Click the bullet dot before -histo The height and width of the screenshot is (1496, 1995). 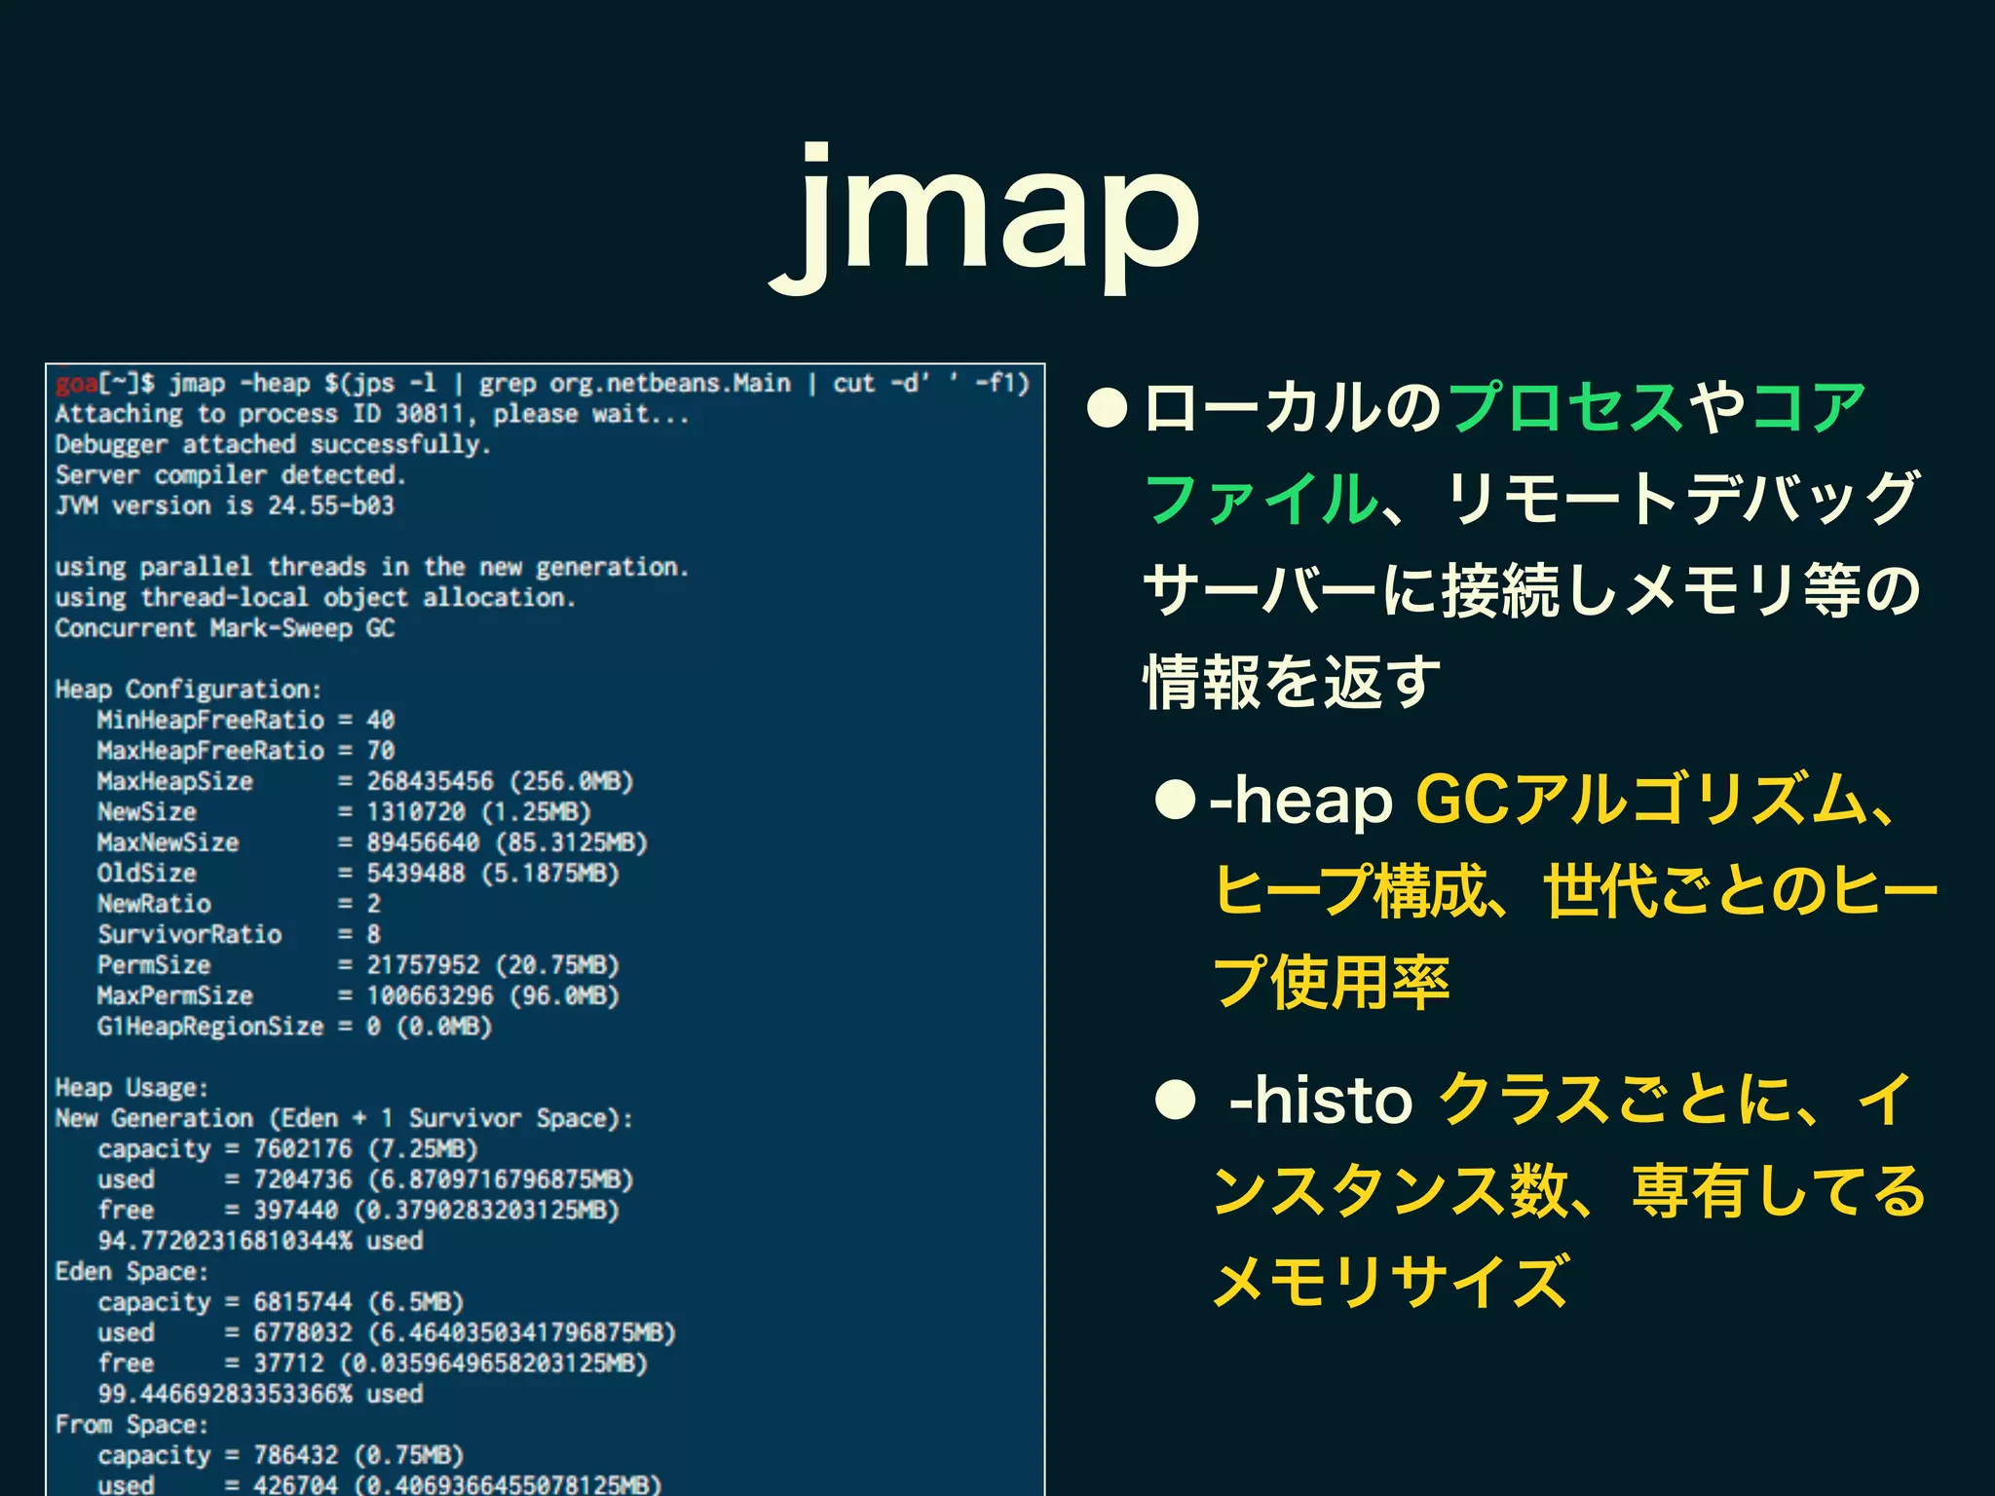click(x=1175, y=1101)
